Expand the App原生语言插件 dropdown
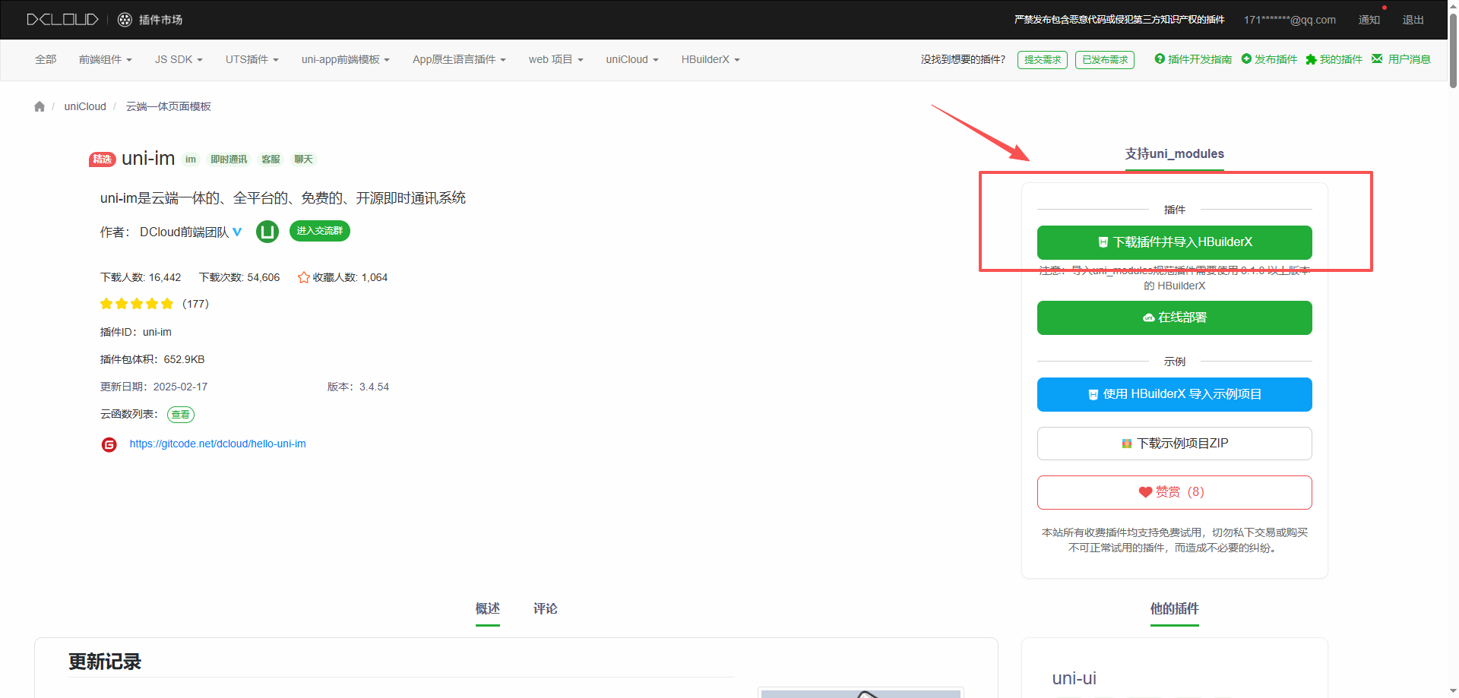 pyautogui.click(x=459, y=59)
